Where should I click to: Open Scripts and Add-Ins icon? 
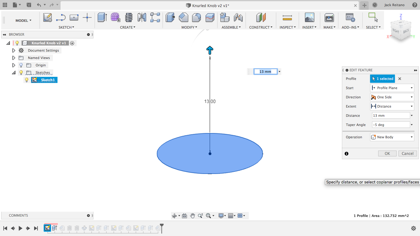350,18
